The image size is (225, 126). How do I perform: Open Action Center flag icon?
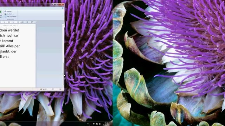pos(94,124)
